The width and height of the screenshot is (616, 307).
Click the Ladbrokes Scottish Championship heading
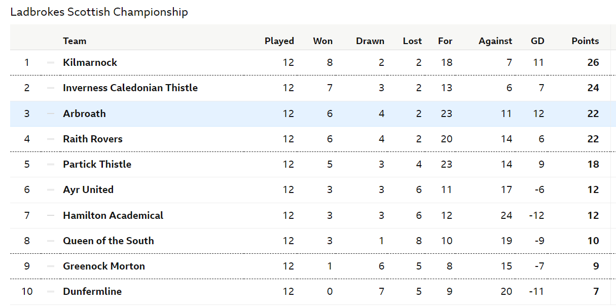[99, 12]
